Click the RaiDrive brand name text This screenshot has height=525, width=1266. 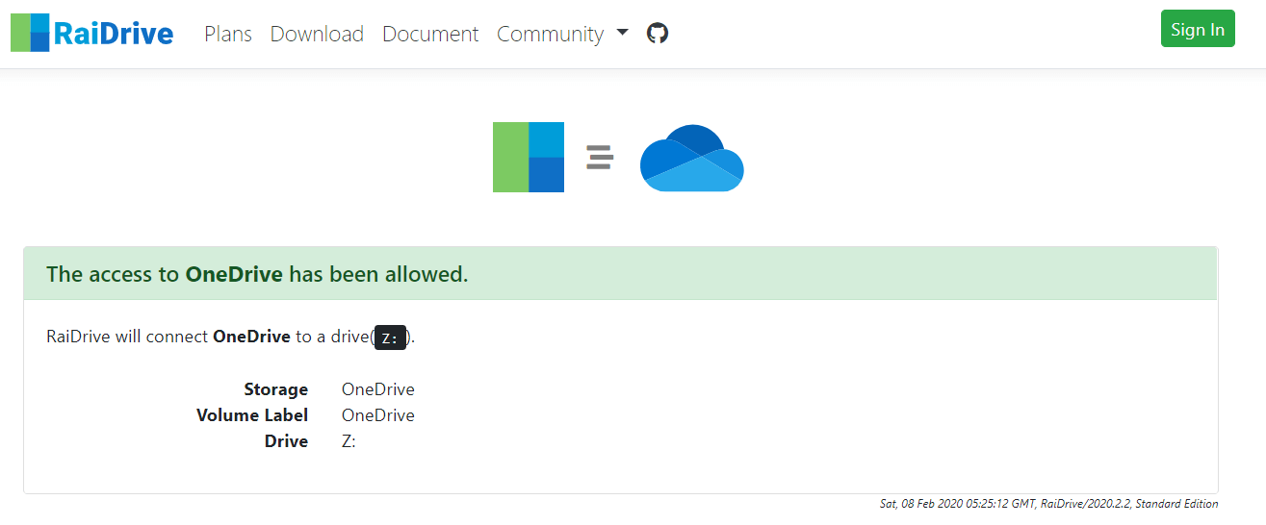114,34
